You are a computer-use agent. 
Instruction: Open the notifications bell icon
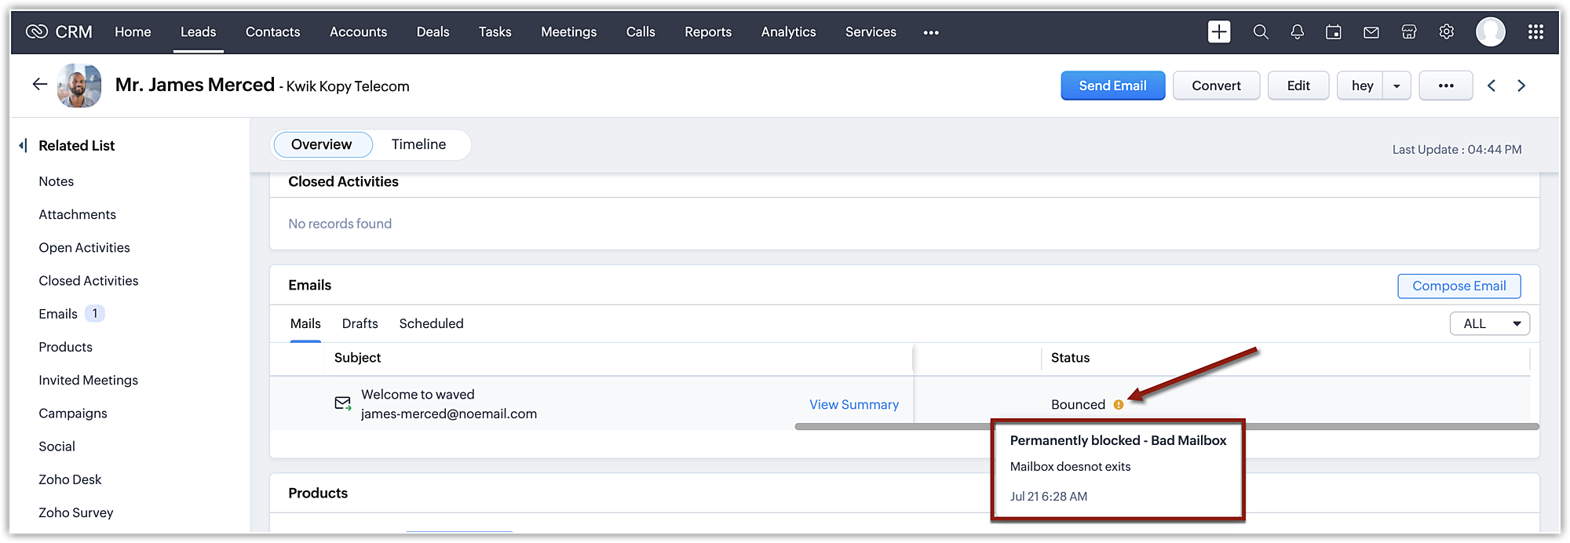pyautogui.click(x=1297, y=32)
